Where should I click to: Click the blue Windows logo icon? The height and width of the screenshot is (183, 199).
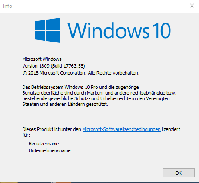click(x=47, y=30)
